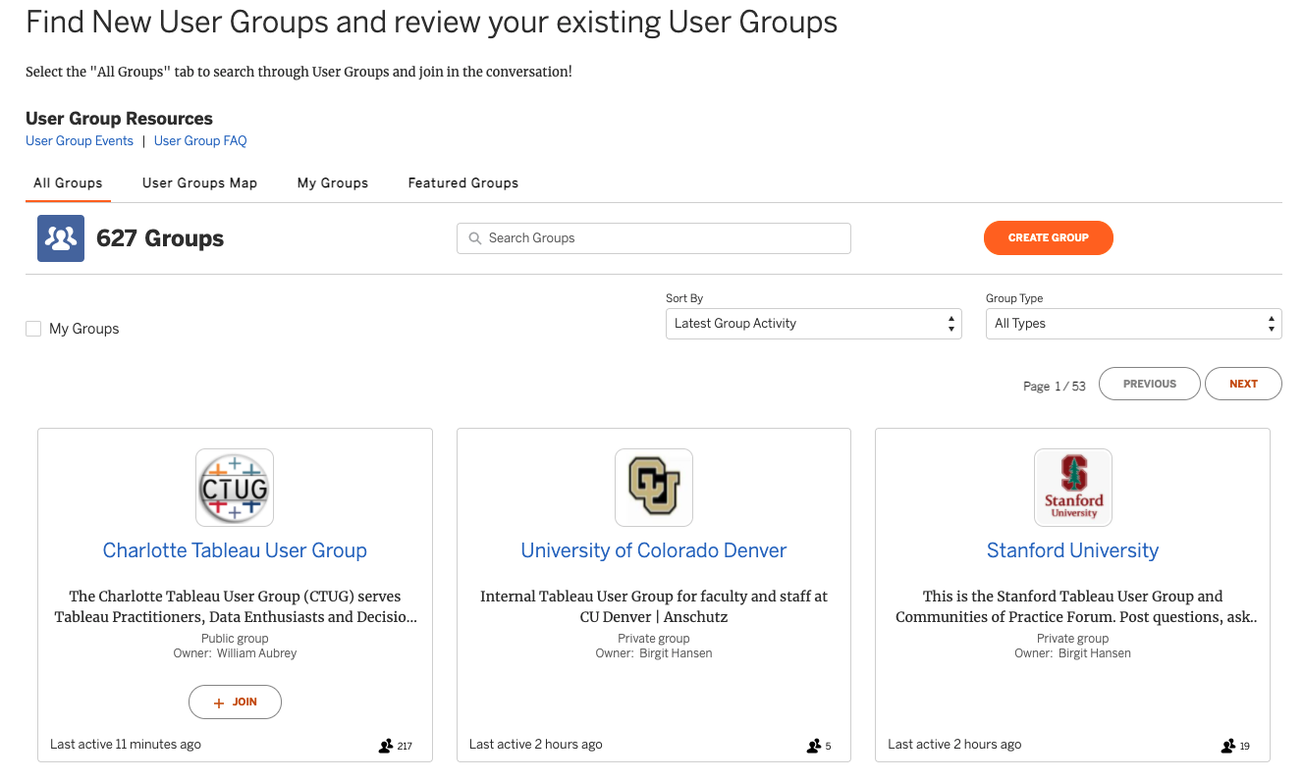Open the Group Type dropdown
The width and height of the screenshot is (1303, 780).
[1134, 323]
